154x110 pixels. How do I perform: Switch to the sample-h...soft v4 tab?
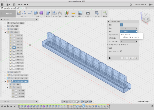[12, 8]
